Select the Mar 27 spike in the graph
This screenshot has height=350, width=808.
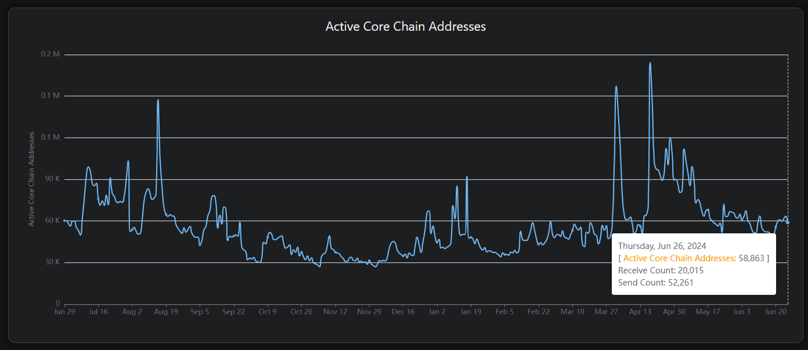[x=616, y=87]
